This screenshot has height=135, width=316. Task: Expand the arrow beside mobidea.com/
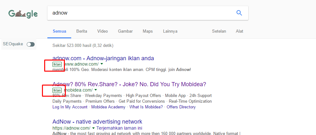pyautogui.click(x=96, y=90)
